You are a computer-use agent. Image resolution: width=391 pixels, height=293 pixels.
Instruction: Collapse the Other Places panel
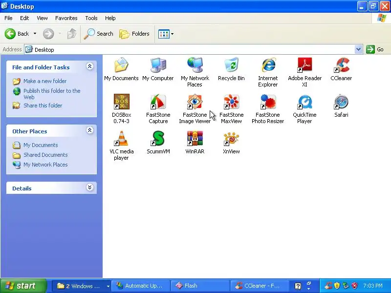coord(90,130)
